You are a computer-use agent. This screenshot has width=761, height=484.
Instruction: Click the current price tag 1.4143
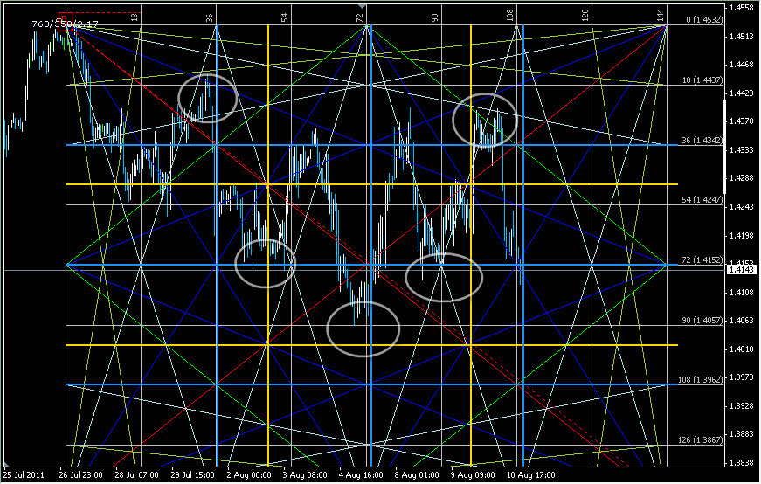(741, 269)
